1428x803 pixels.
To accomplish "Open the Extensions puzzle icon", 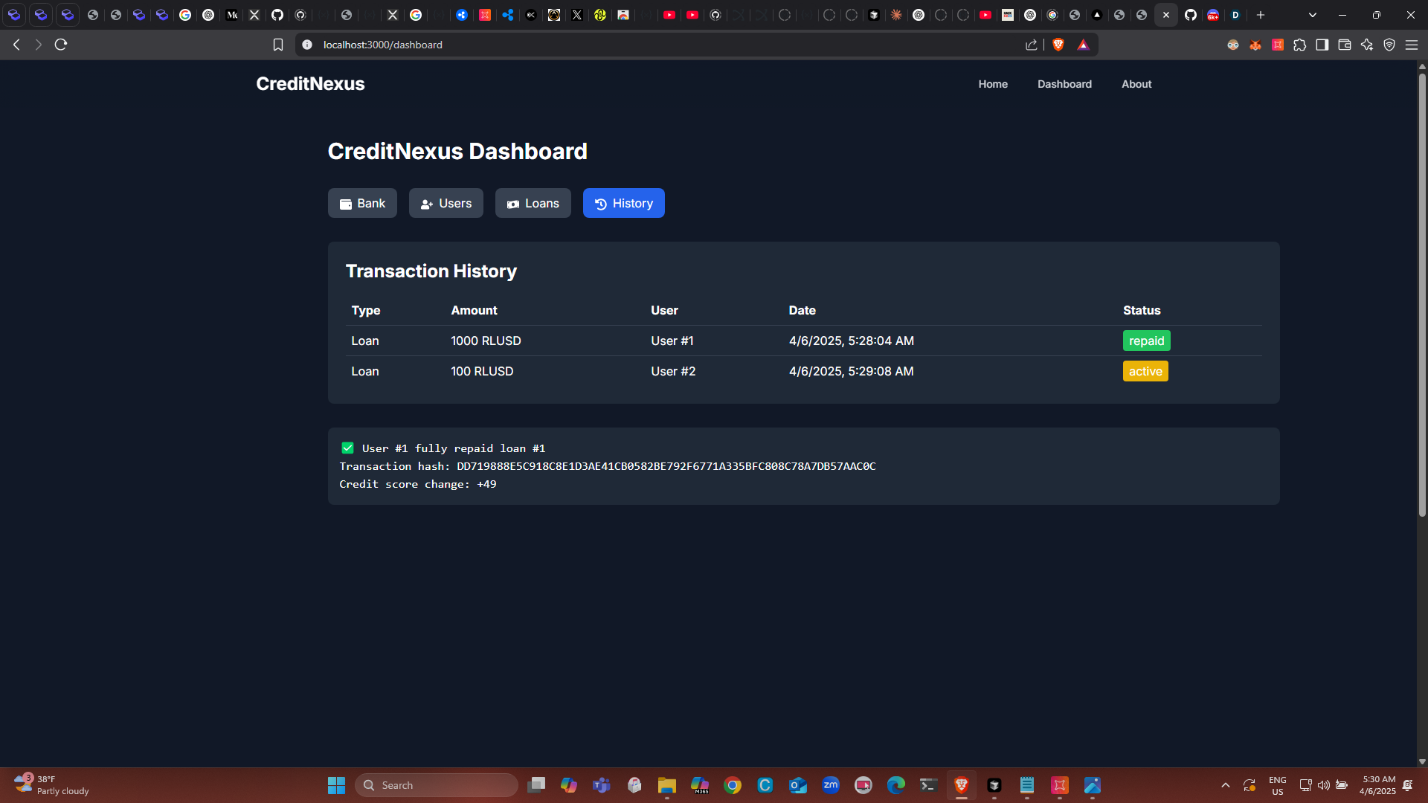I will (1299, 45).
